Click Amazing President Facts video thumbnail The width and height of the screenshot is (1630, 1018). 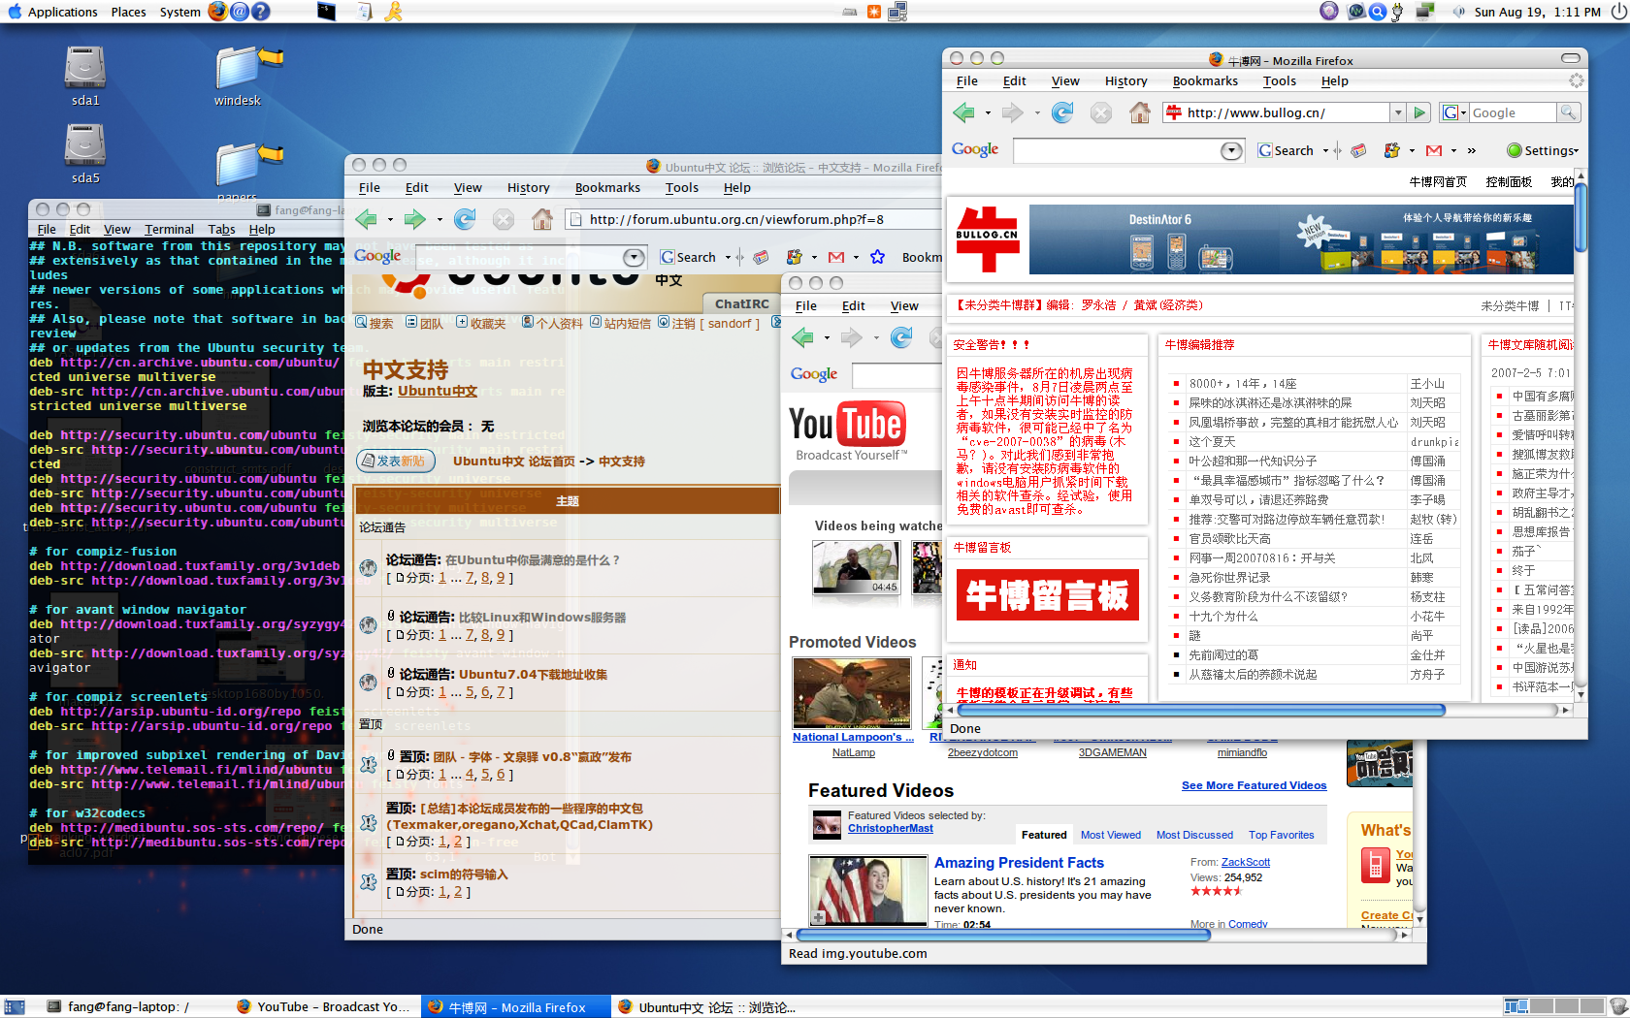pyautogui.click(x=867, y=889)
